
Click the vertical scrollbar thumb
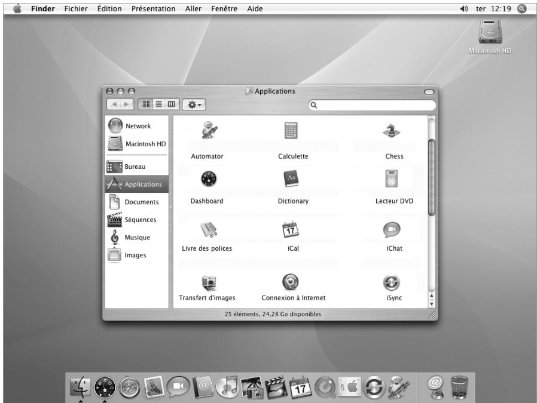432,177
